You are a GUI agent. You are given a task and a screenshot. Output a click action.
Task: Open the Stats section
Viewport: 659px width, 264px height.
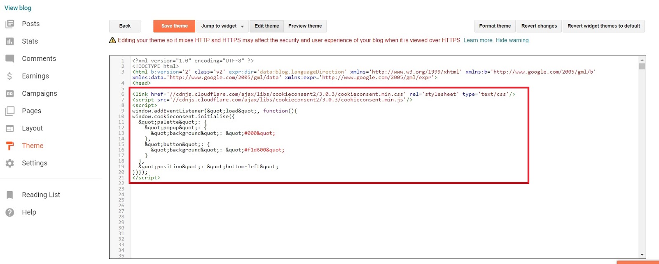point(30,41)
